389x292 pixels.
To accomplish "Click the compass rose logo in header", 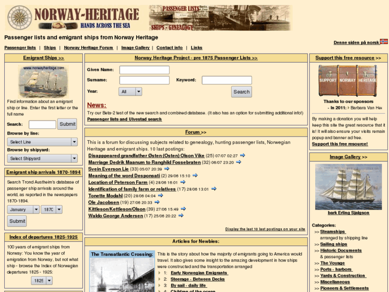I will click(x=19, y=18).
